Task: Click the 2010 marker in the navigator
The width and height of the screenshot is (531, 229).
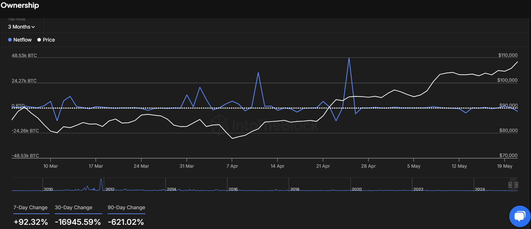Action: click(48, 189)
